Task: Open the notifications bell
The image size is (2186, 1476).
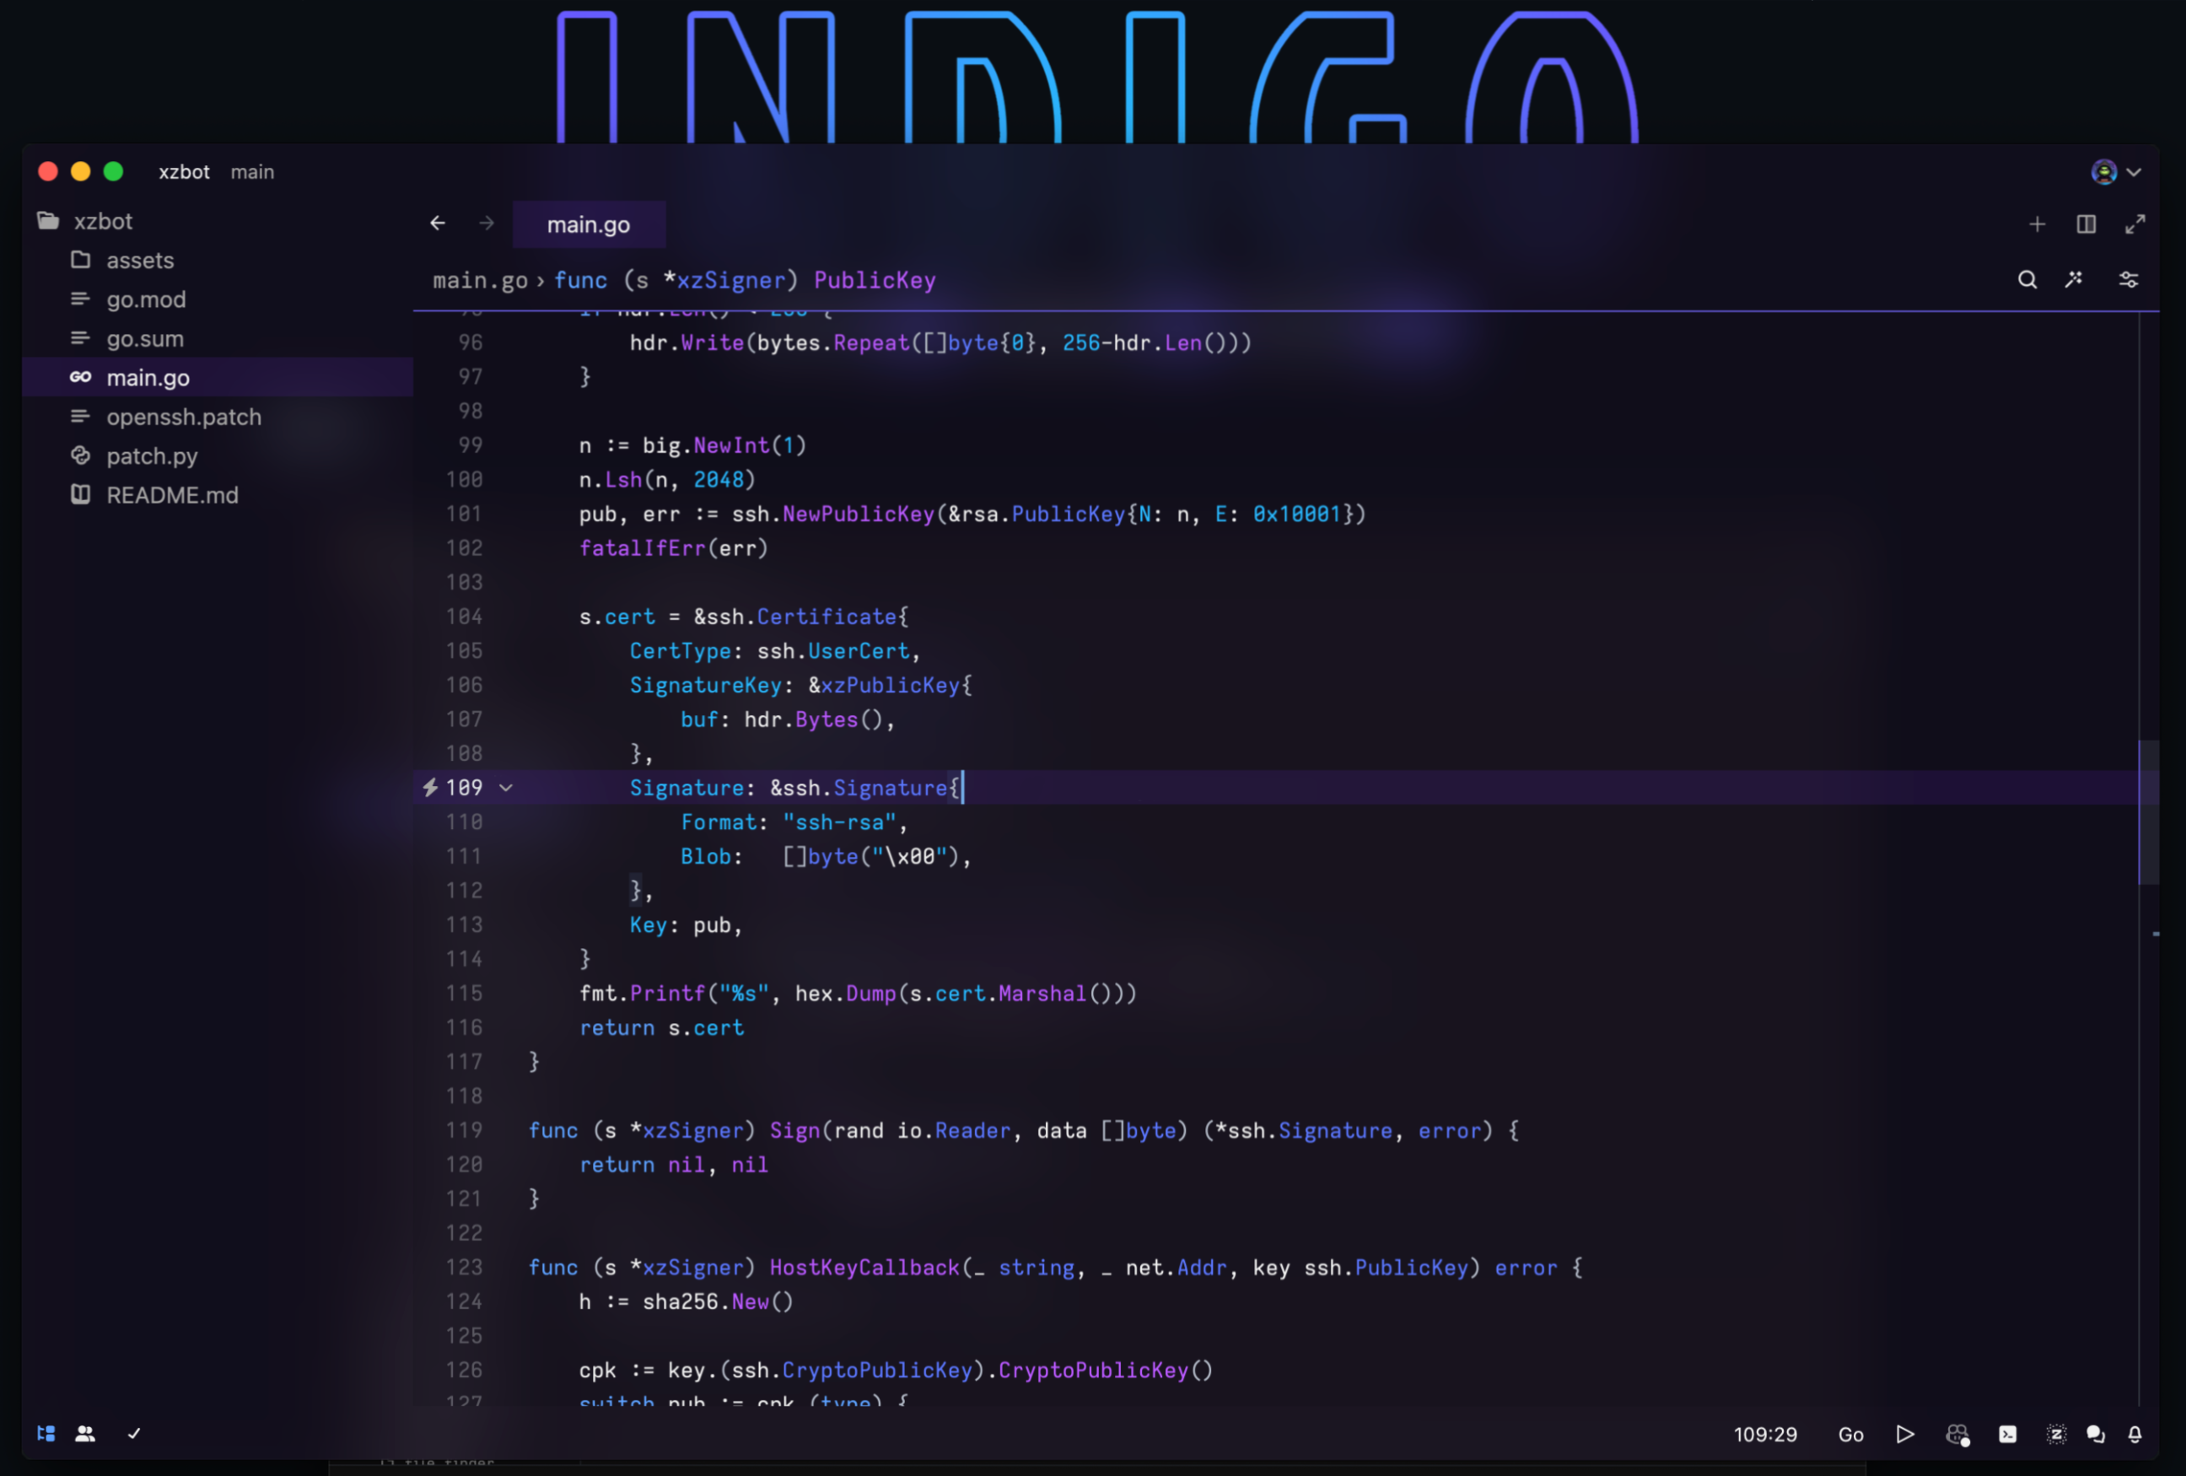Action: [x=2135, y=1434]
